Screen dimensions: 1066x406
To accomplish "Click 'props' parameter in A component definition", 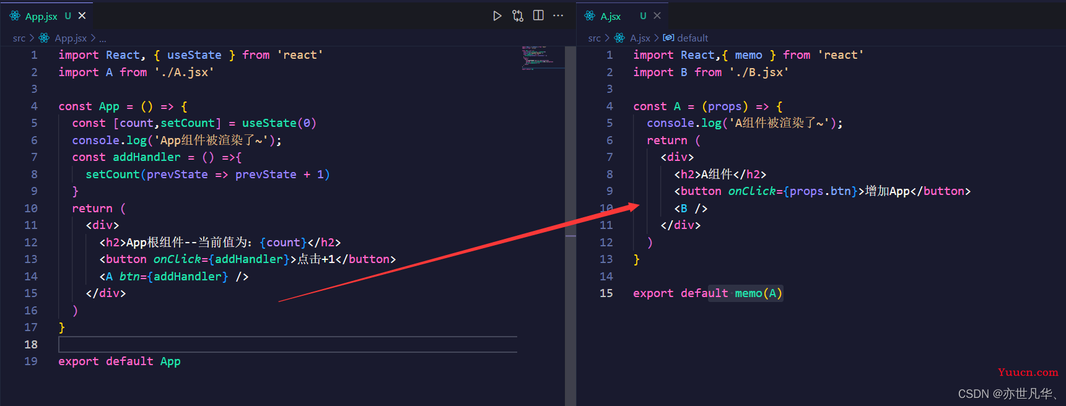I will click(725, 106).
